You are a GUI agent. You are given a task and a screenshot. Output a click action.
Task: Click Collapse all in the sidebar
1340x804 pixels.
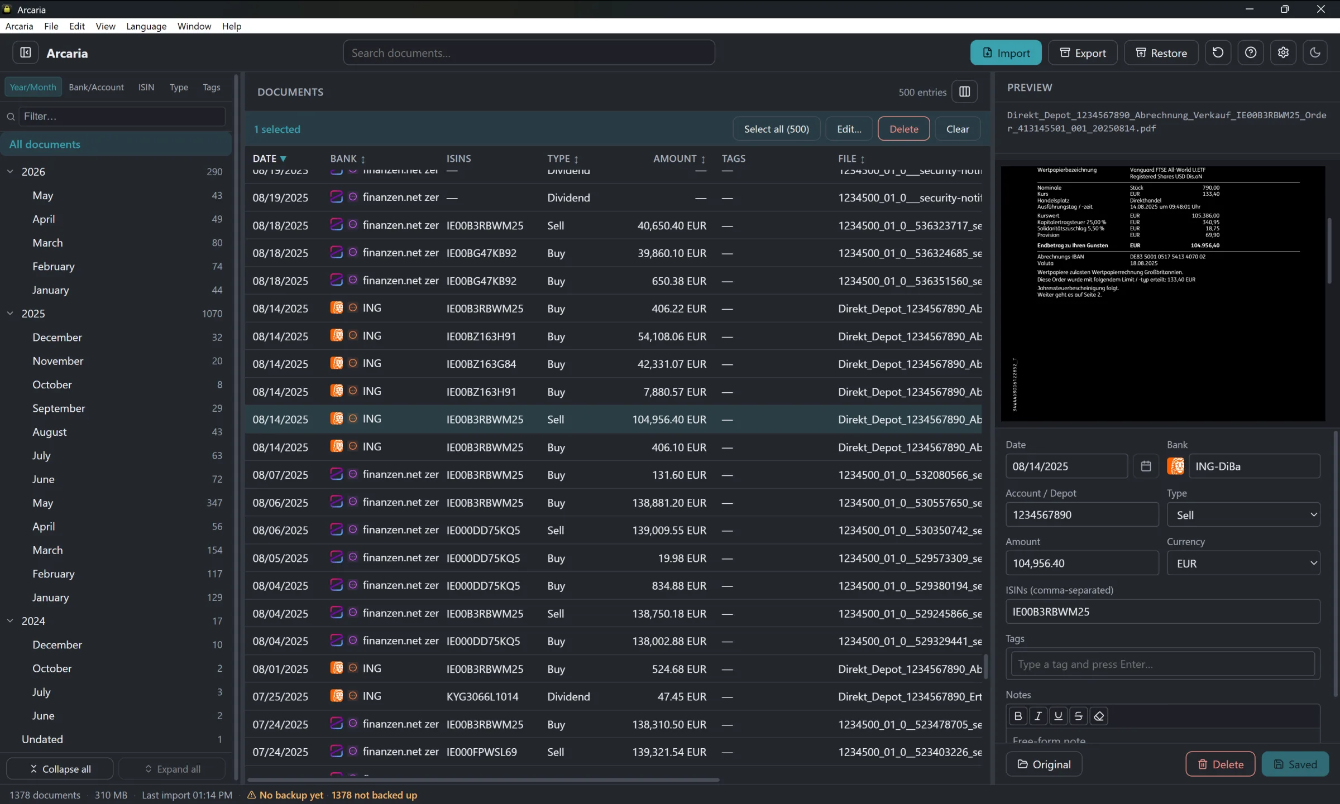point(60,769)
